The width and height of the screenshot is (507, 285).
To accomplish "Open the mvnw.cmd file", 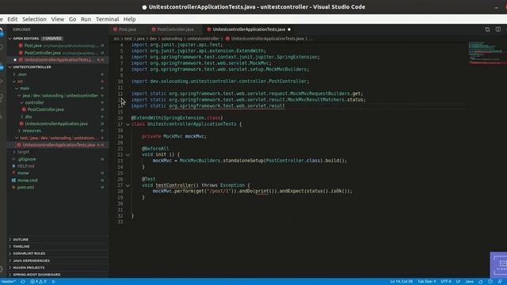I will click(x=27, y=180).
